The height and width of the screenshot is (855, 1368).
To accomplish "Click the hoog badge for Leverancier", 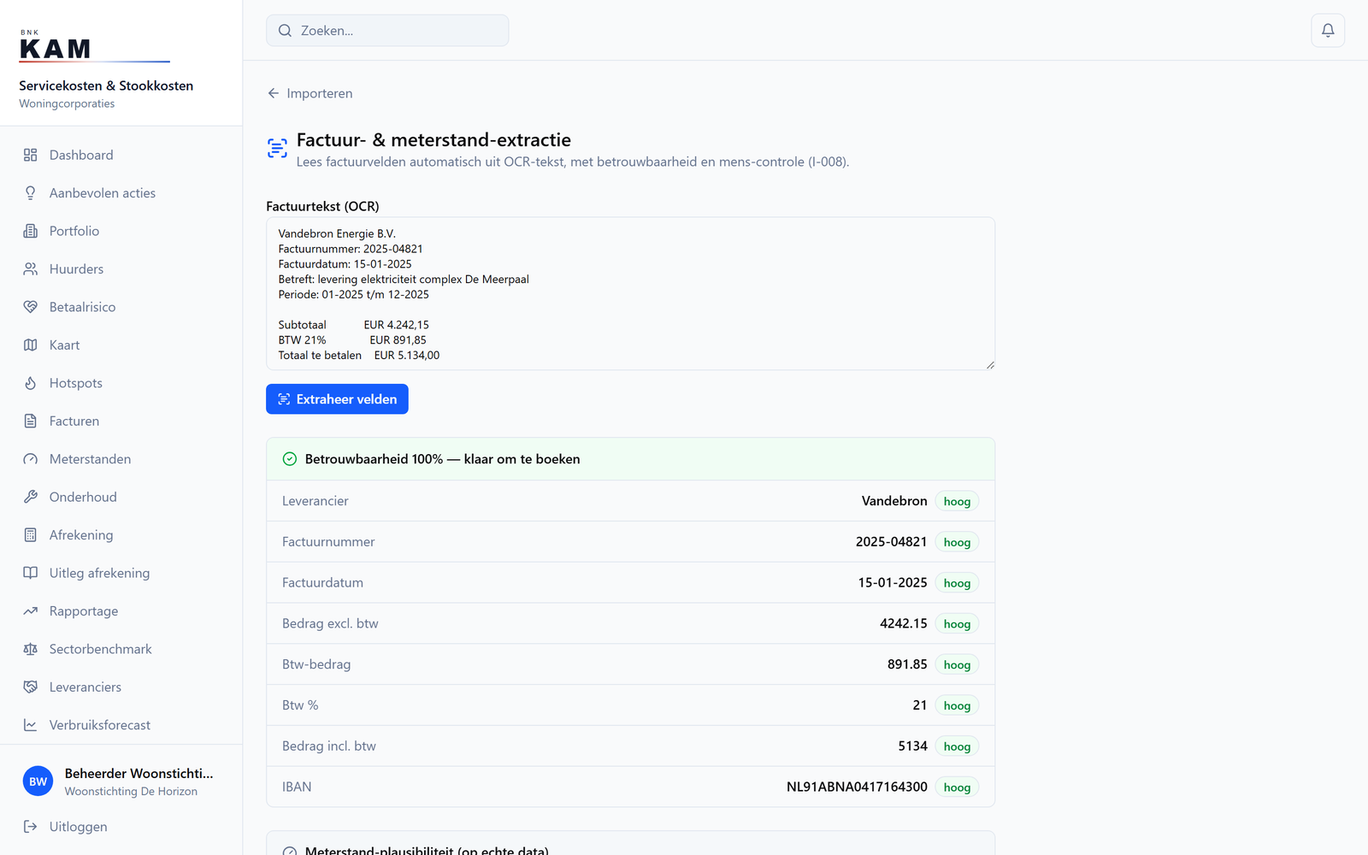I will point(957,501).
